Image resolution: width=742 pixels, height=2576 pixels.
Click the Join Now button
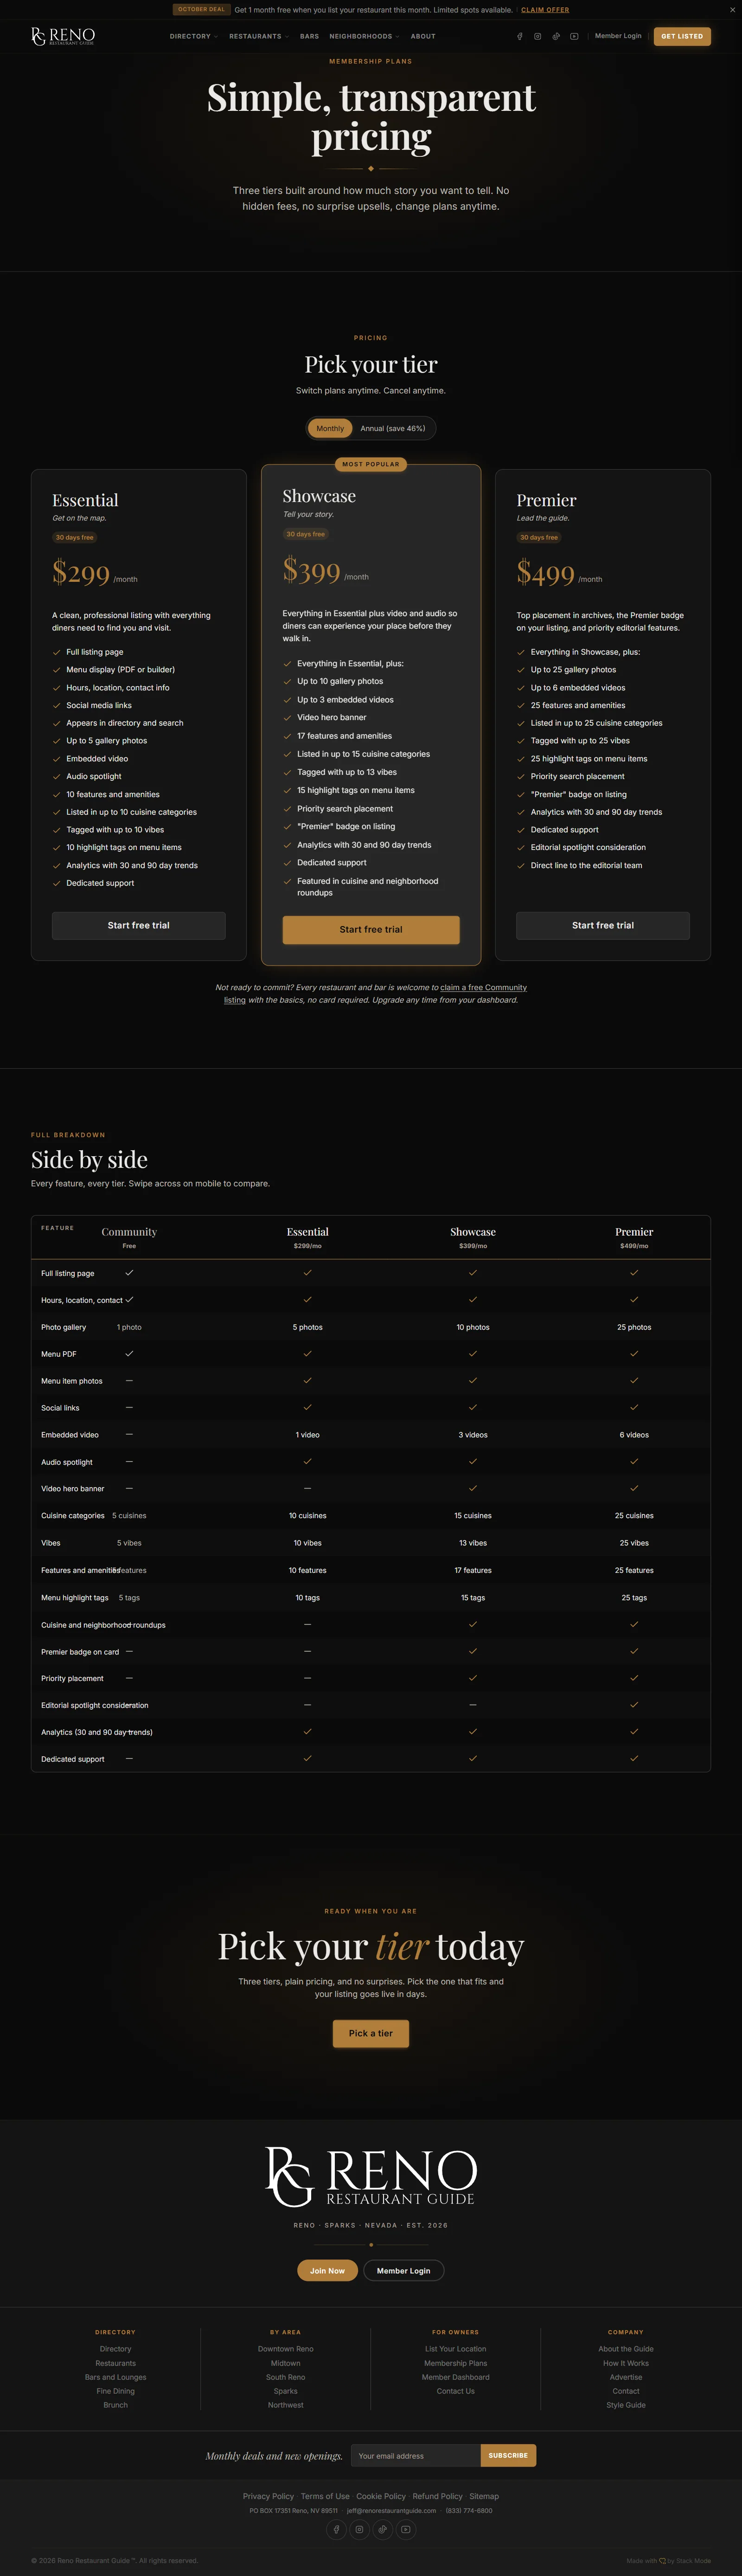point(327,2270)
